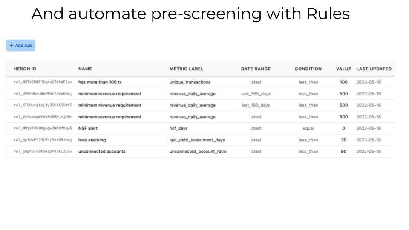Click the 'equal' condition in NSF alert row
409x230 pixels.
pos(308,129)
